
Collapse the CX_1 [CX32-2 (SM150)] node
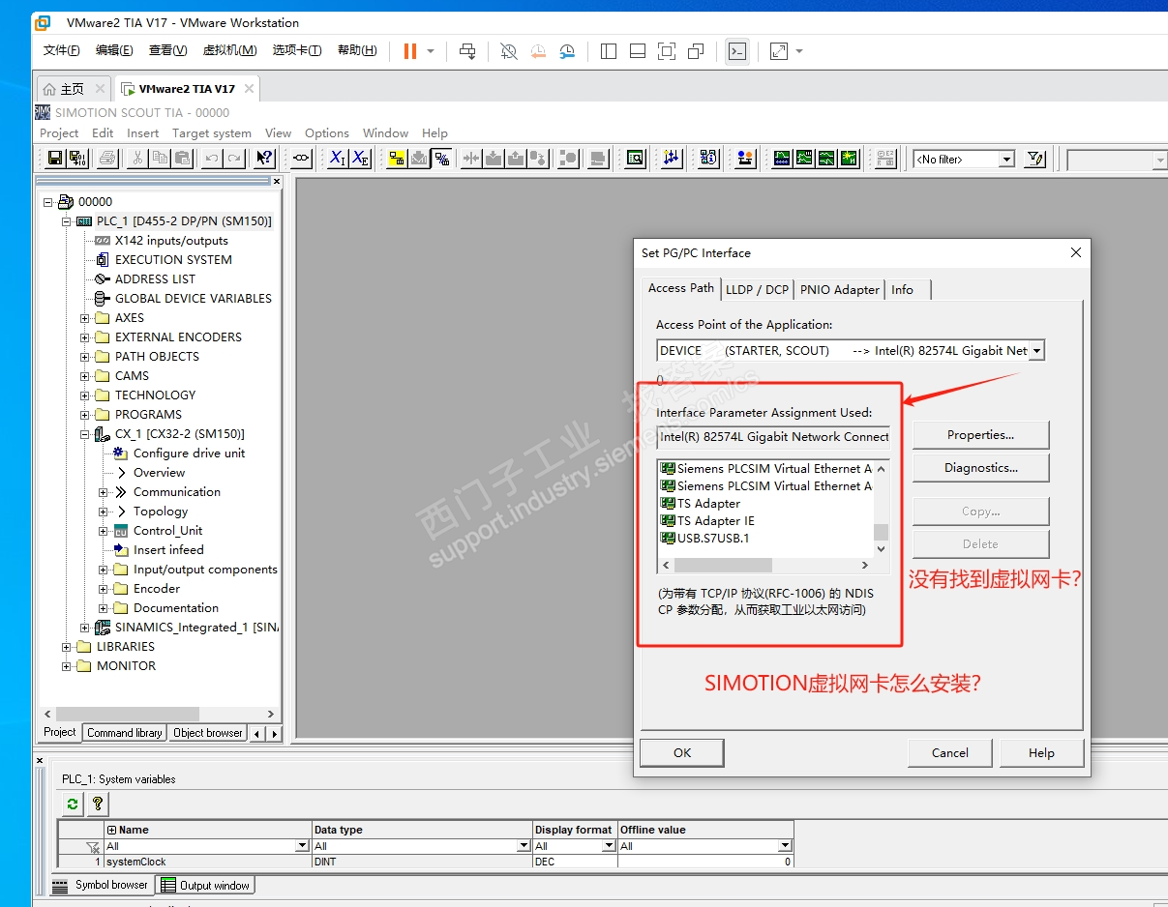click(85, 434)
